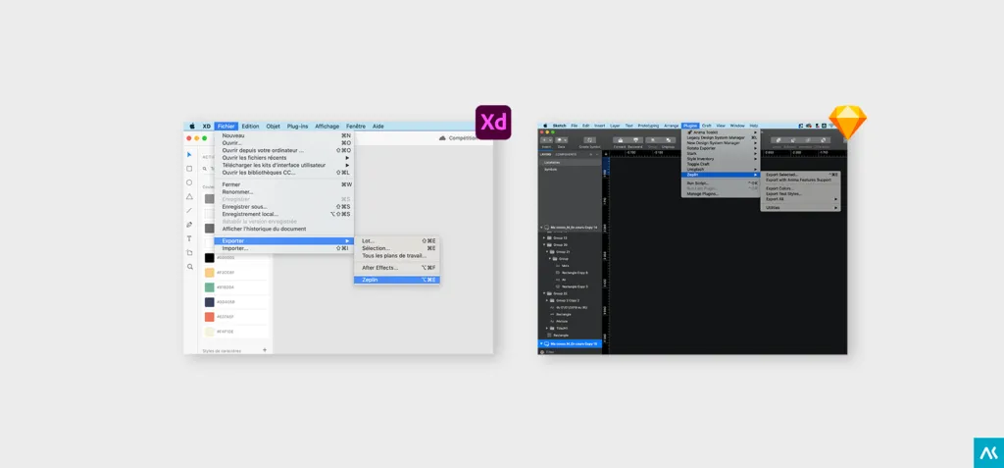Viewport: 1004px width, 468px height.
Task: Open the Plug-ins menu in XD
Action: pyautogui.click(x=298, y=127)
